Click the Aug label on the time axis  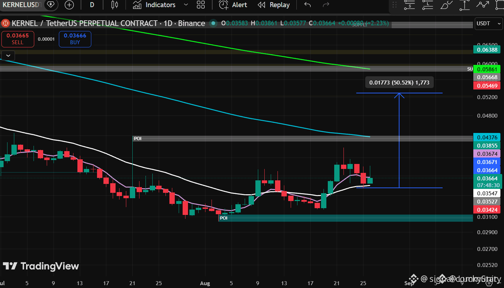click(204, 283)
